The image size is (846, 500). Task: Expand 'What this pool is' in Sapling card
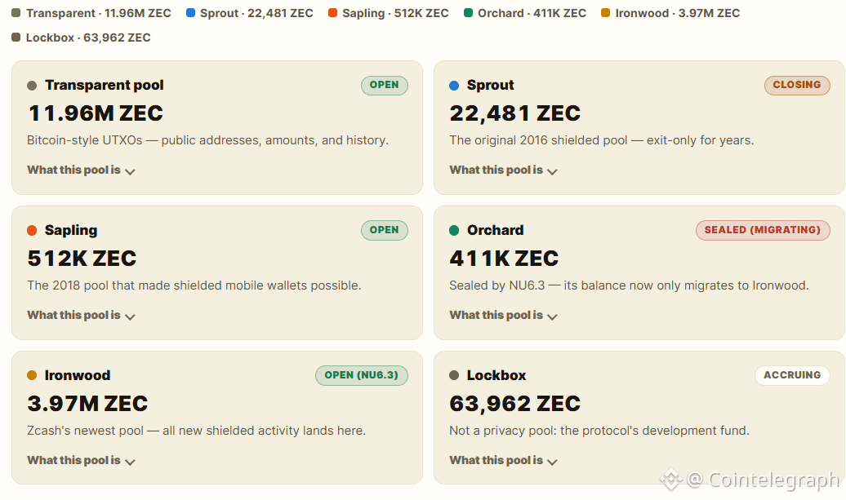[x=81, y=315]
